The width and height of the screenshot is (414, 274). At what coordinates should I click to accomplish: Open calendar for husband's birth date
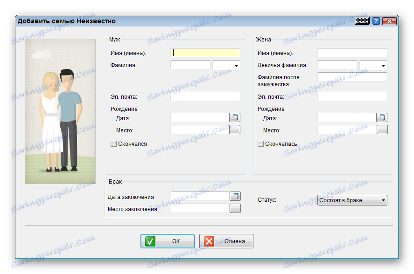coord(235,117)
